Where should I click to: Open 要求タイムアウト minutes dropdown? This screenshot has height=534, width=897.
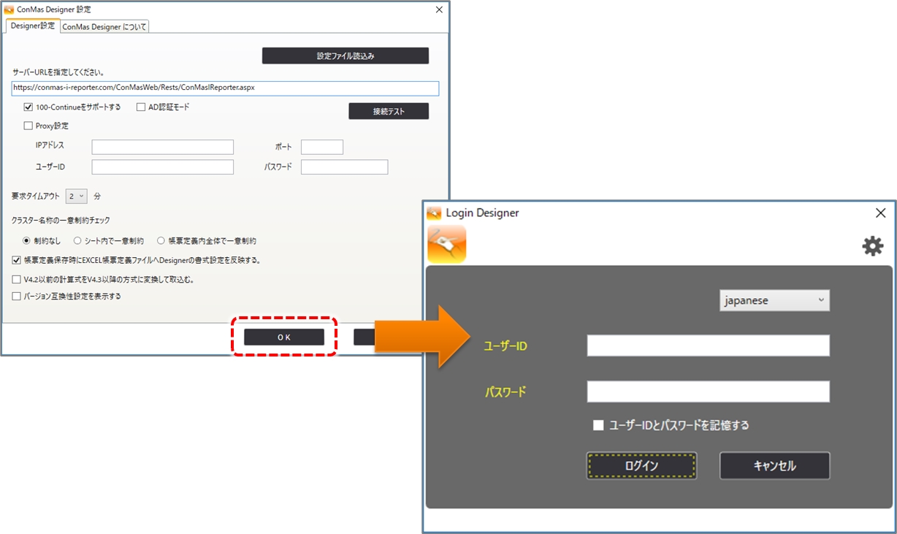coord(77,196)
